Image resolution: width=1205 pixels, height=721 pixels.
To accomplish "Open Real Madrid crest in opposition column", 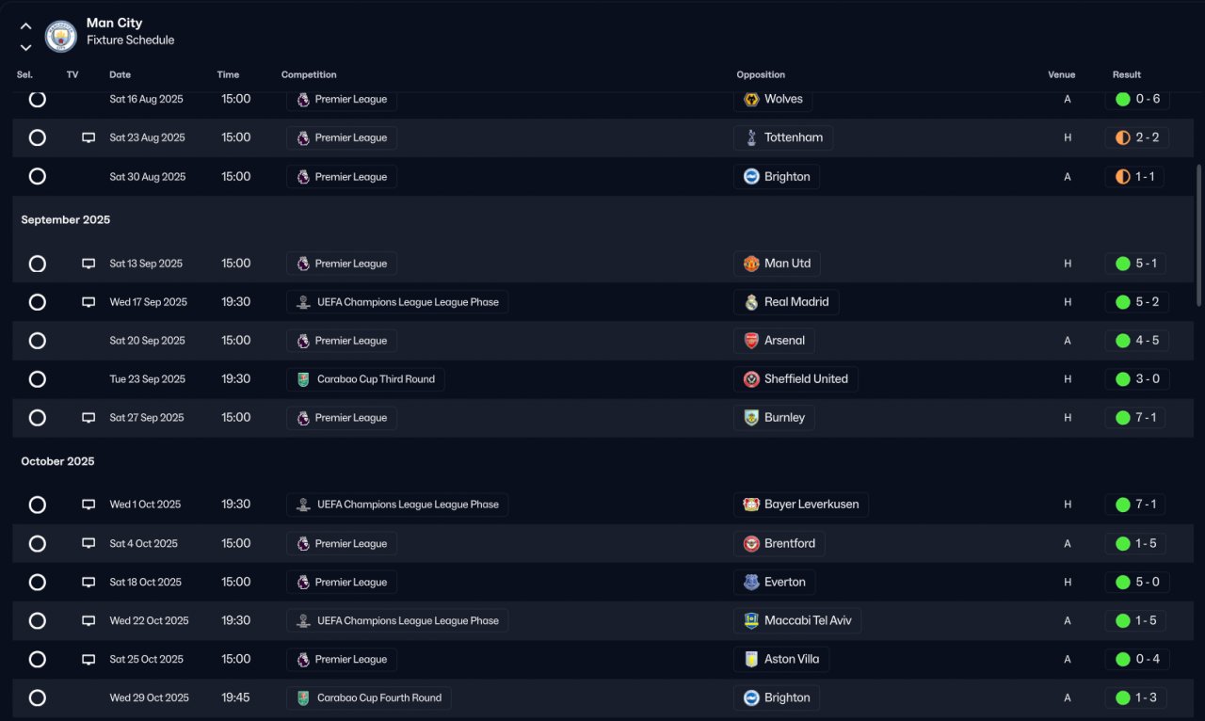I will (751, 302).
